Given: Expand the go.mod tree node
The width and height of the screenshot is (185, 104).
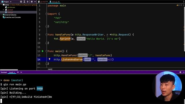Looking at the screenshot, I should (x=3, y=10).
